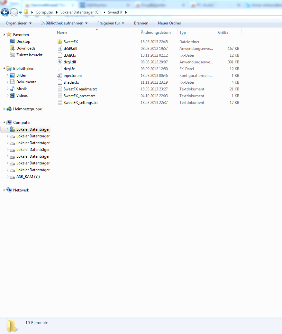This screenshot has width=282, height=334.
Task: Sort by Änderungsdatum column header
Action: [156, 32]
